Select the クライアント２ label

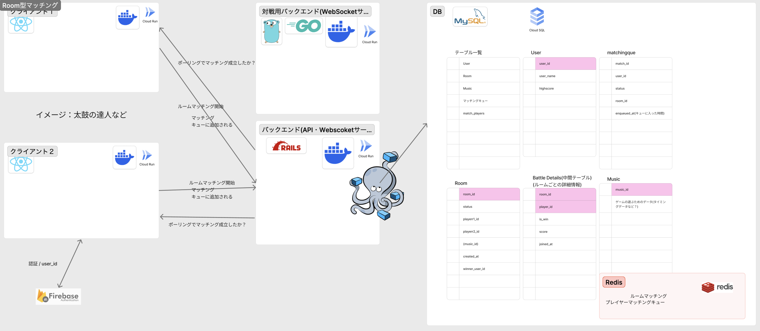click(x=32, y=151)
